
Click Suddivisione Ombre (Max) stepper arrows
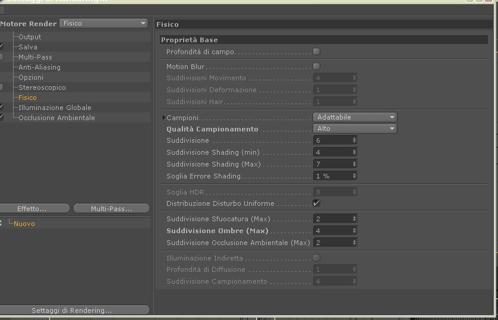(354, 231)
